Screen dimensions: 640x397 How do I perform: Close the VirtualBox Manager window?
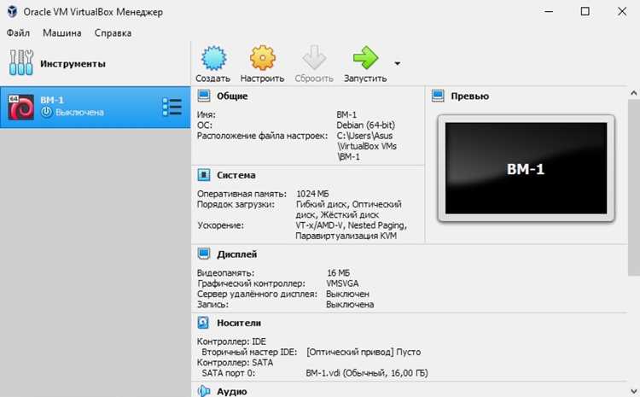point(621,11)
